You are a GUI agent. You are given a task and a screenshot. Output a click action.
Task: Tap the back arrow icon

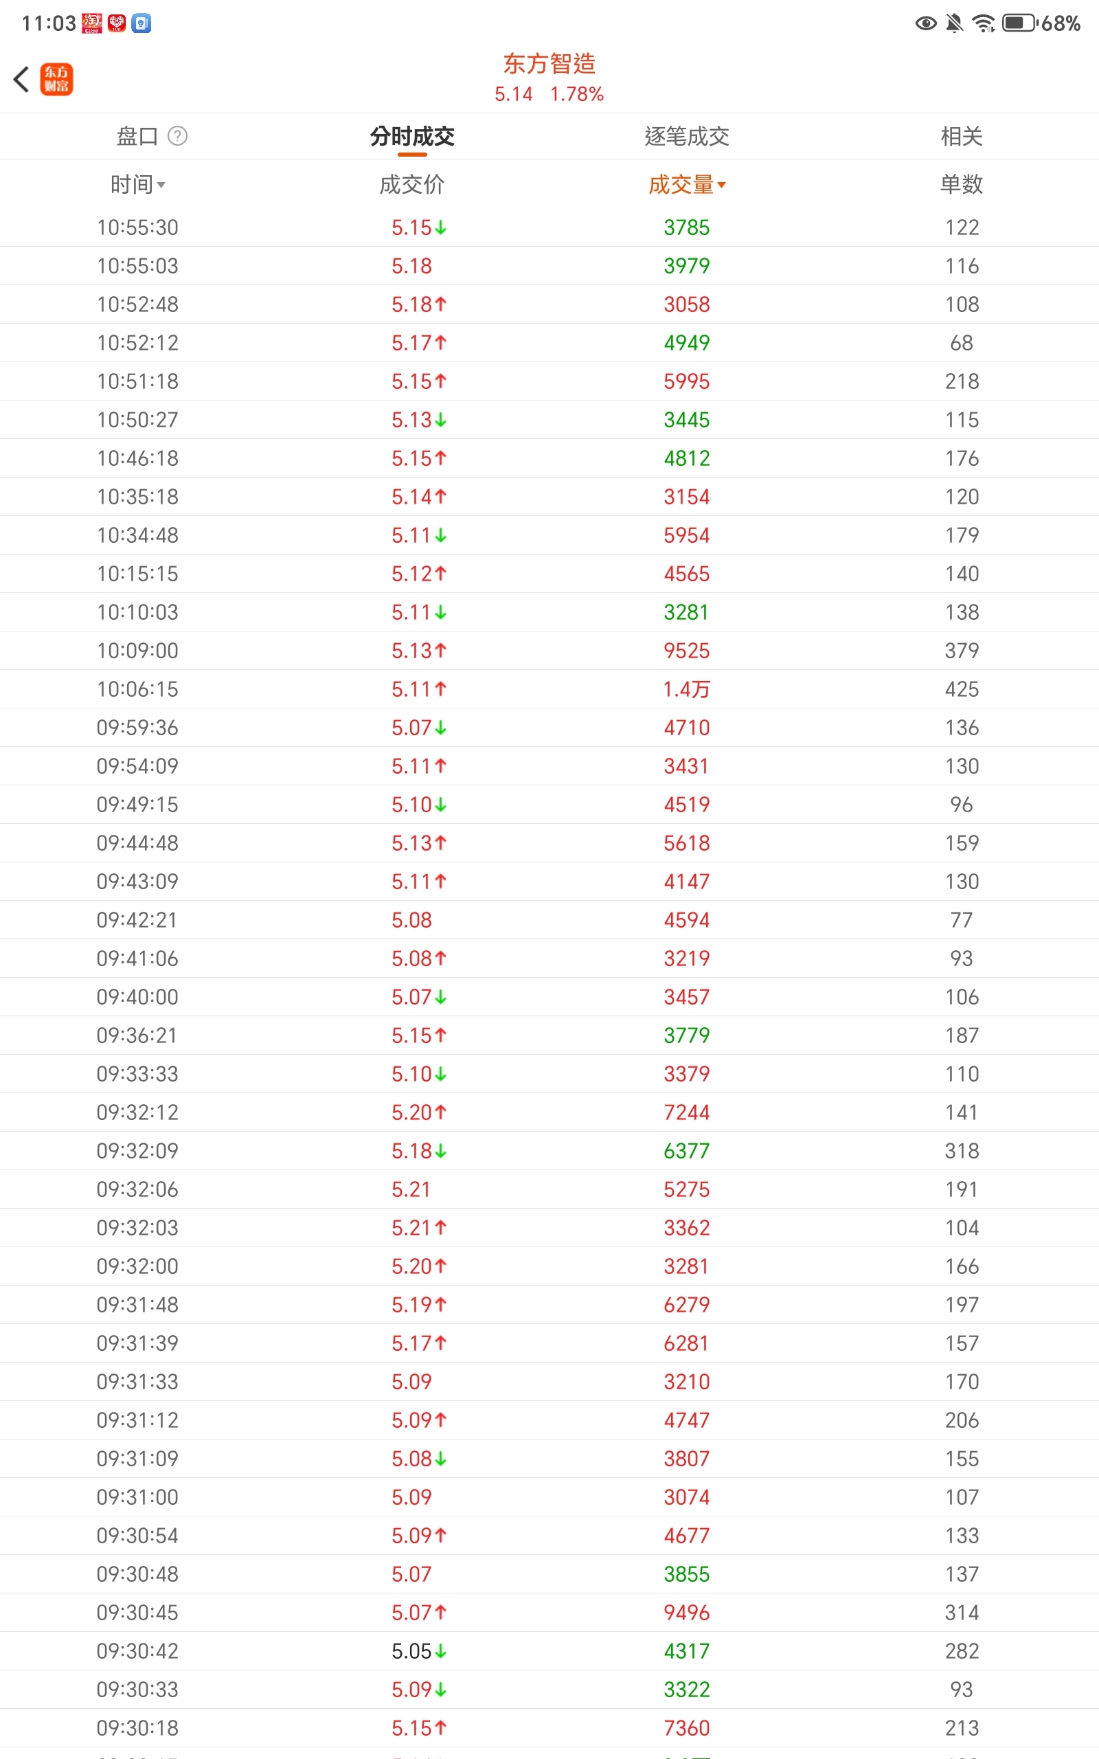[22, 79]
